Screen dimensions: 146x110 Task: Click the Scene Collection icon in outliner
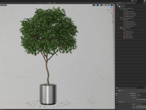tap(118, 5)
